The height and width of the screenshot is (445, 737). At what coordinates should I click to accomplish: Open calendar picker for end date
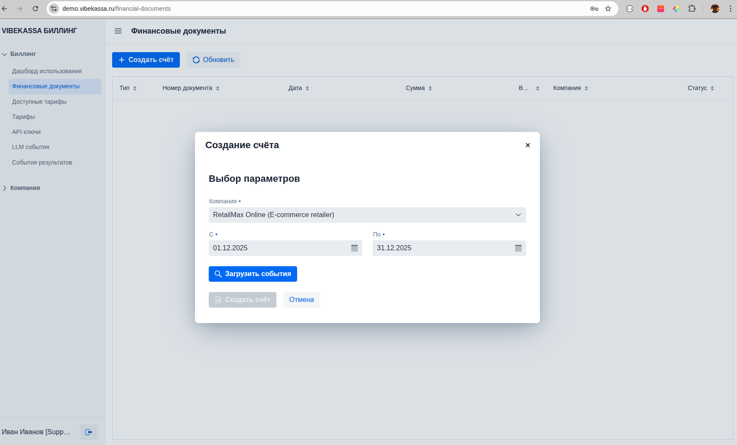[518, 248]
